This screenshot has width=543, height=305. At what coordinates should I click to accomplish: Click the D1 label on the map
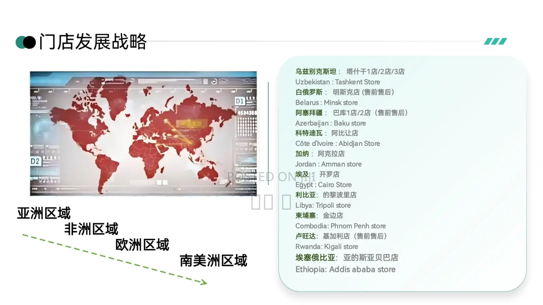(239, 101)
